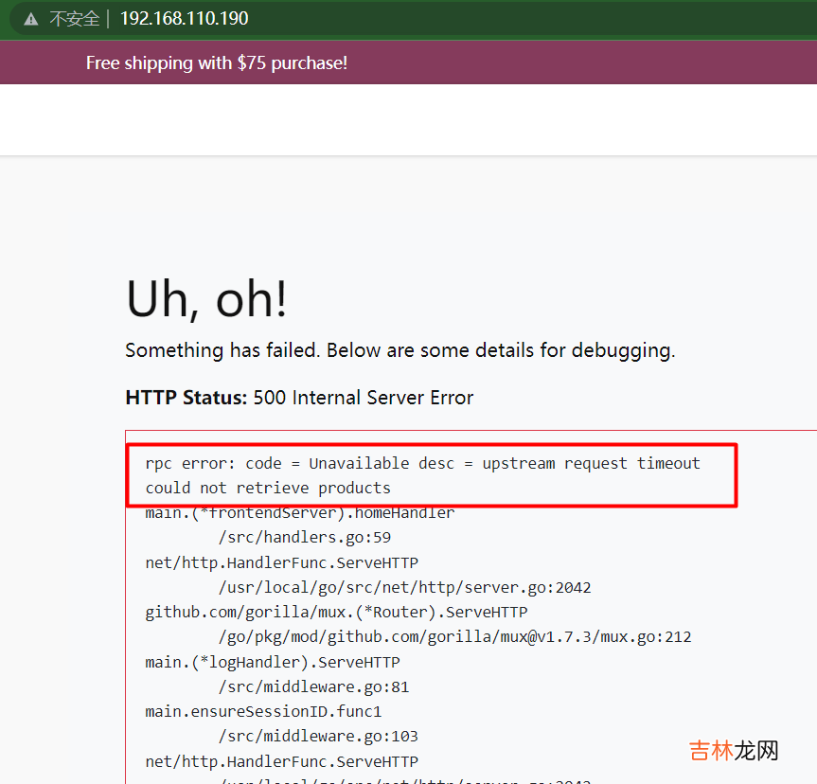
Task: Click the main.(*frontendServer).homeHandler trace line
Action: [x=299, y=512]
